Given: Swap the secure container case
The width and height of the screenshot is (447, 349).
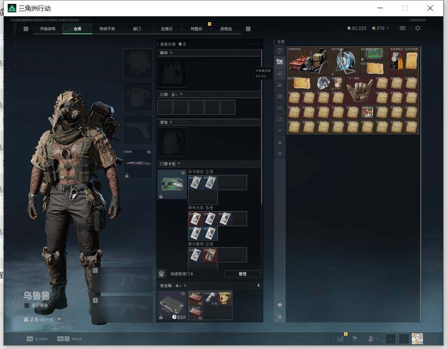Looking at the screenshot, I should click(183, 293).
